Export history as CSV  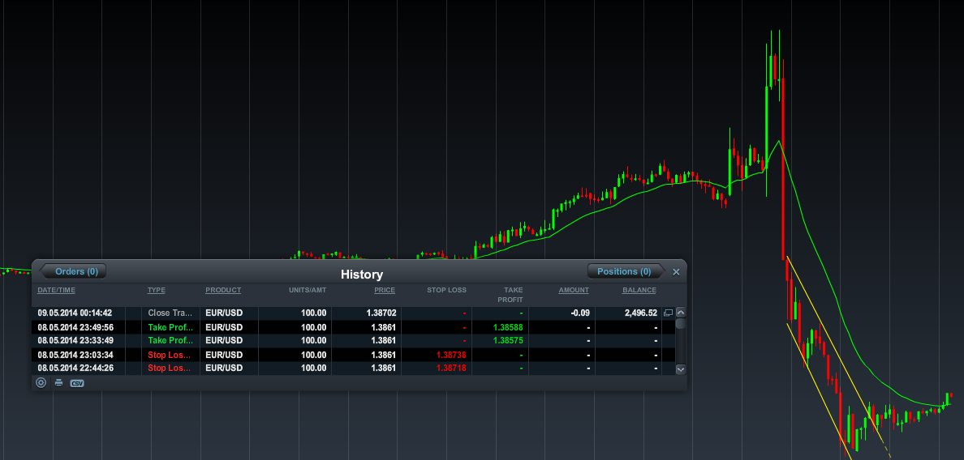click(77, 383)
